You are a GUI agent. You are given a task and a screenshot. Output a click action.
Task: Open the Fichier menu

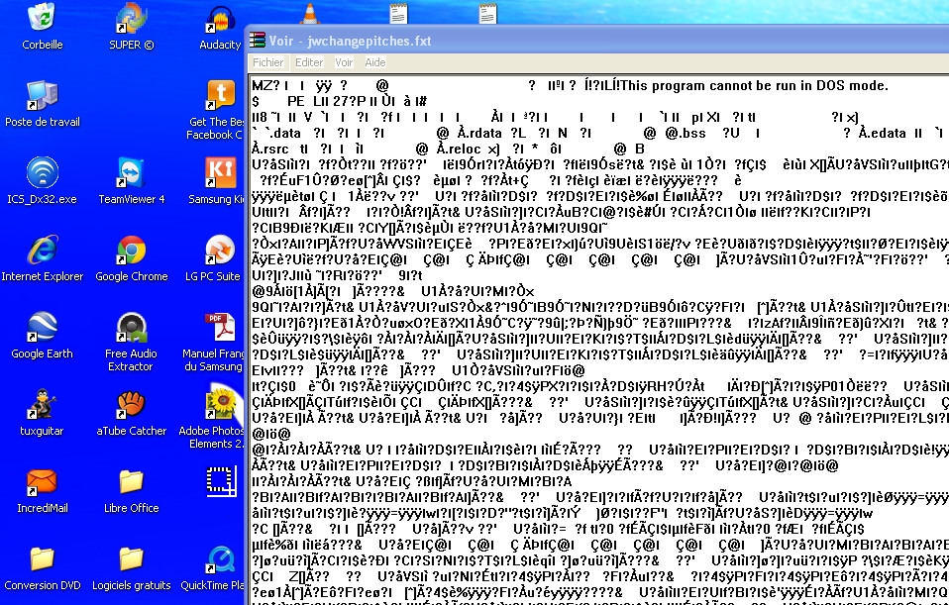click(268, 62)
